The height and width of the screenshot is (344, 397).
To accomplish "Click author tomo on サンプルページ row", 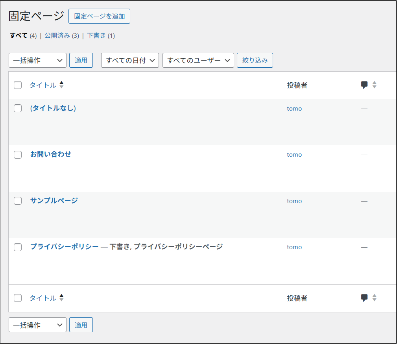I will pos(294,201).
